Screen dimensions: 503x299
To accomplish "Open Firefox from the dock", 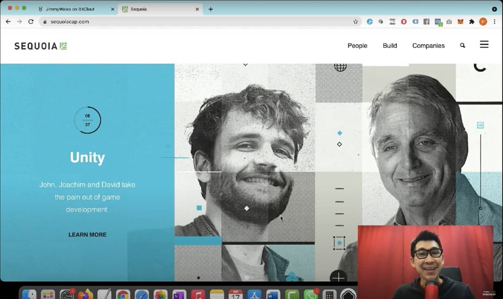I will [85, 295].
